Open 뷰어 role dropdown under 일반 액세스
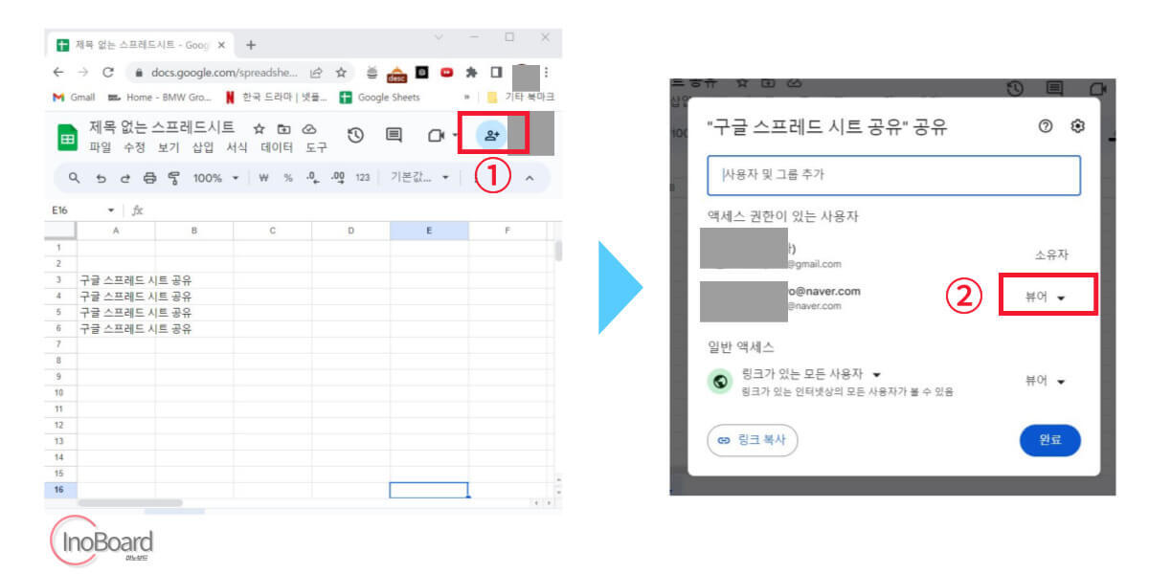1149x574 pixels. click(x=1046, y=381)
